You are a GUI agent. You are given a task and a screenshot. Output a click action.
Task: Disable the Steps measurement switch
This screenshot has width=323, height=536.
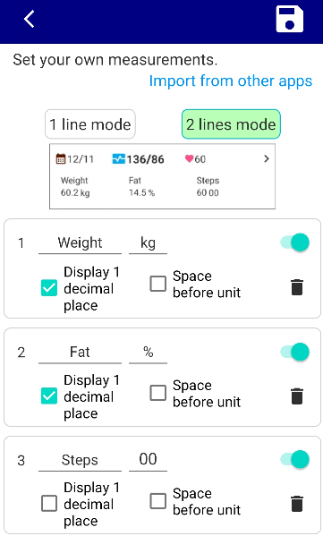tap(294, 459)
